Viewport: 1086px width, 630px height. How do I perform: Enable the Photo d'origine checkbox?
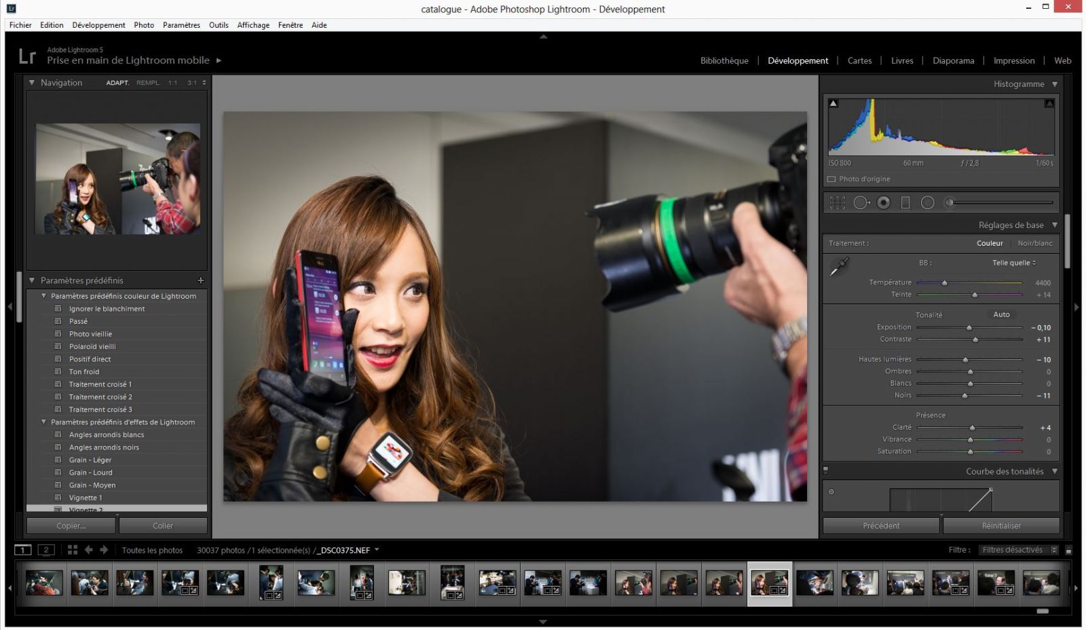coord(831,179)
